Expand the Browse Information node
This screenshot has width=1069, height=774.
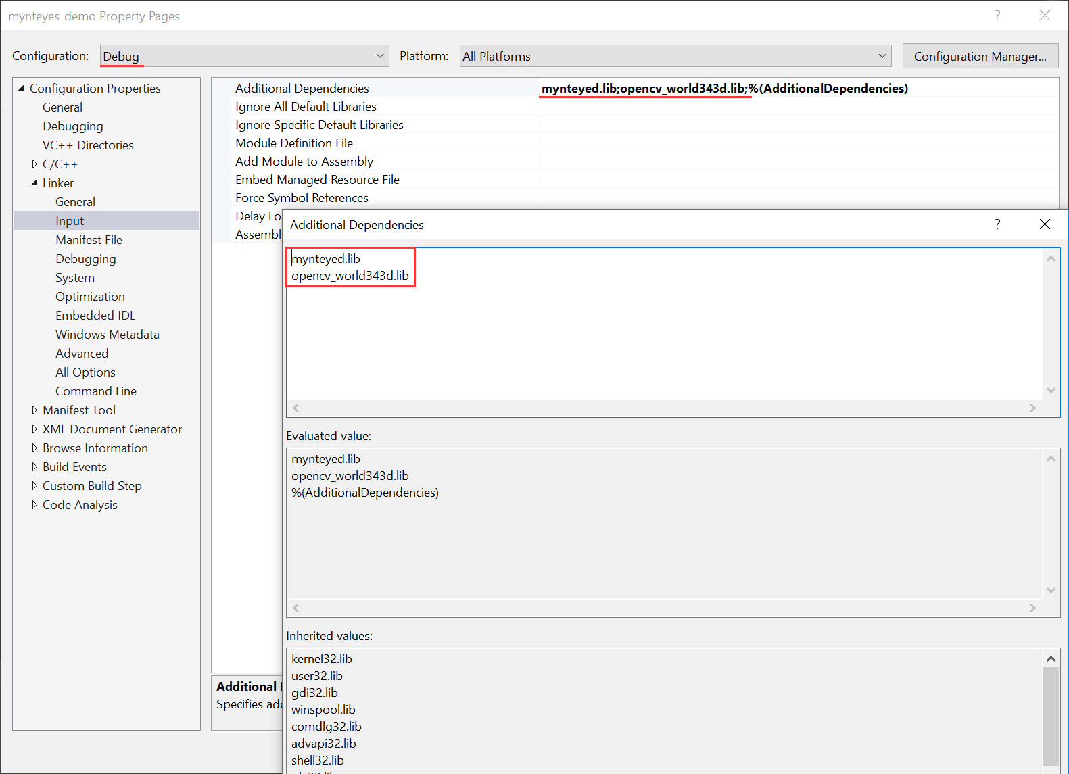(x=34, y=448)
